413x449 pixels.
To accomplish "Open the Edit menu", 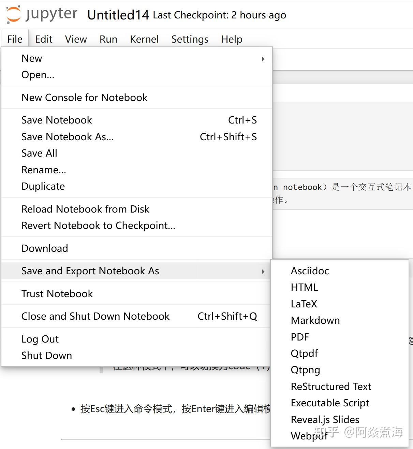I will point(43,39).
